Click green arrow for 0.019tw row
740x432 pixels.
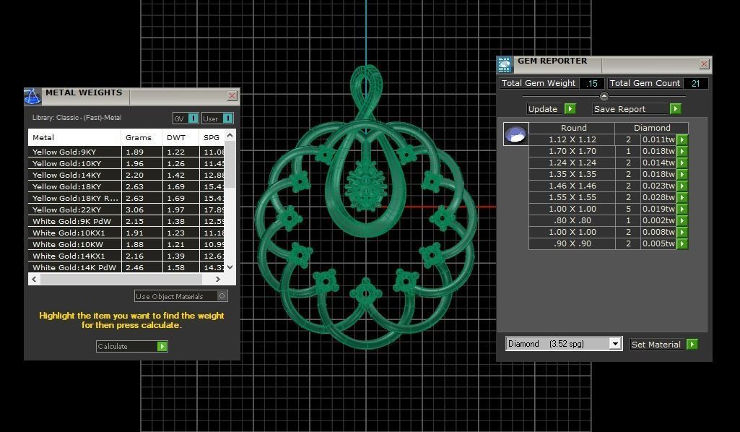pos(682,209)
